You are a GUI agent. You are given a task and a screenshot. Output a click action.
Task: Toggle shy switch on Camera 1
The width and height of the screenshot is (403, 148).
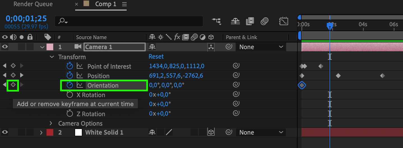point(152,47)
